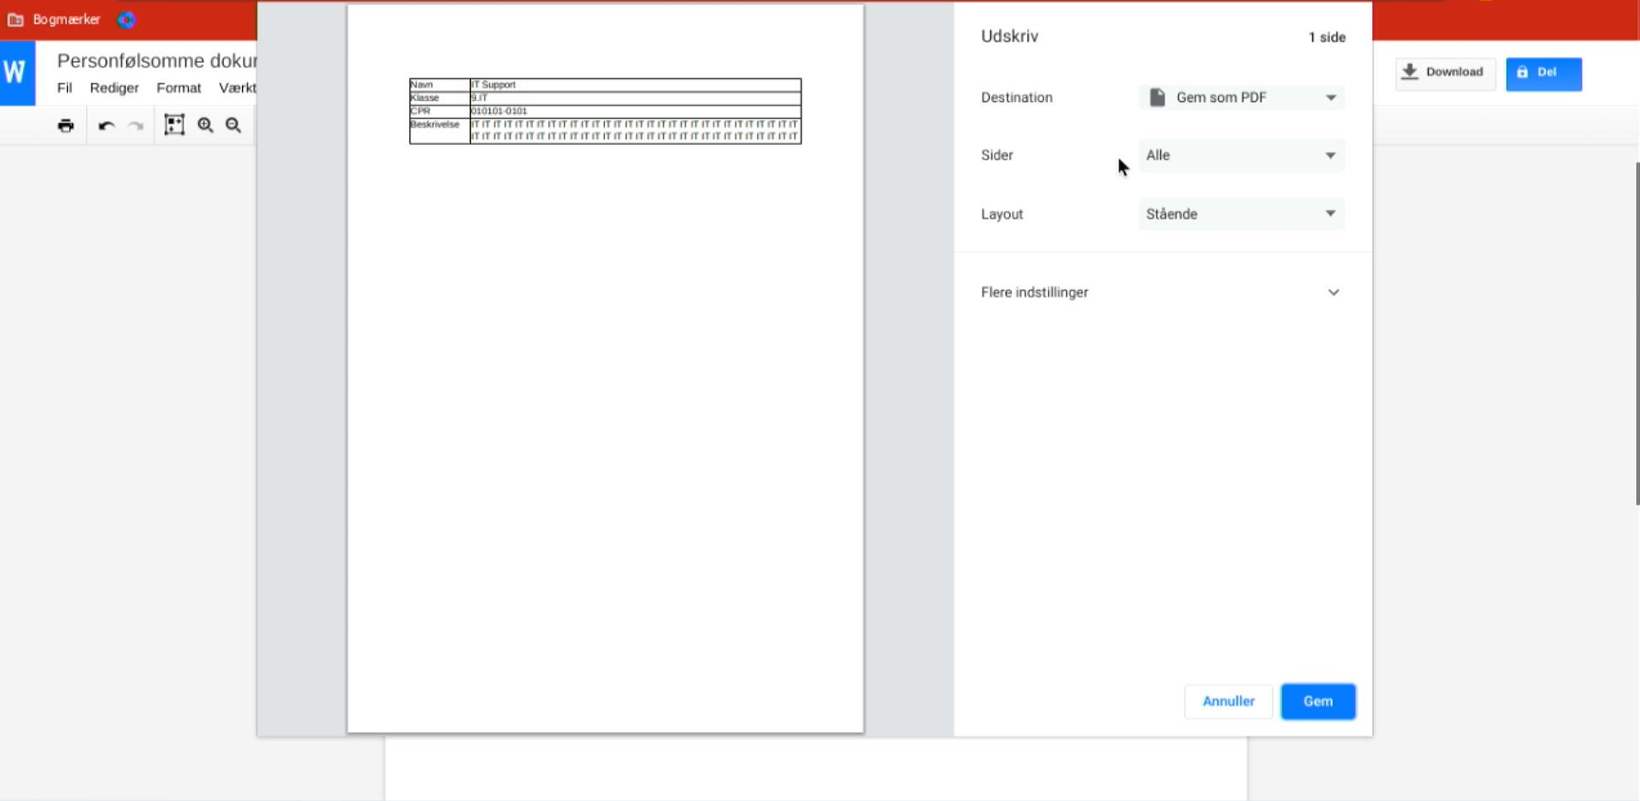Select the fit-to-page icon
This screenshot has width=1640, height=801.
tap(174, 125)
